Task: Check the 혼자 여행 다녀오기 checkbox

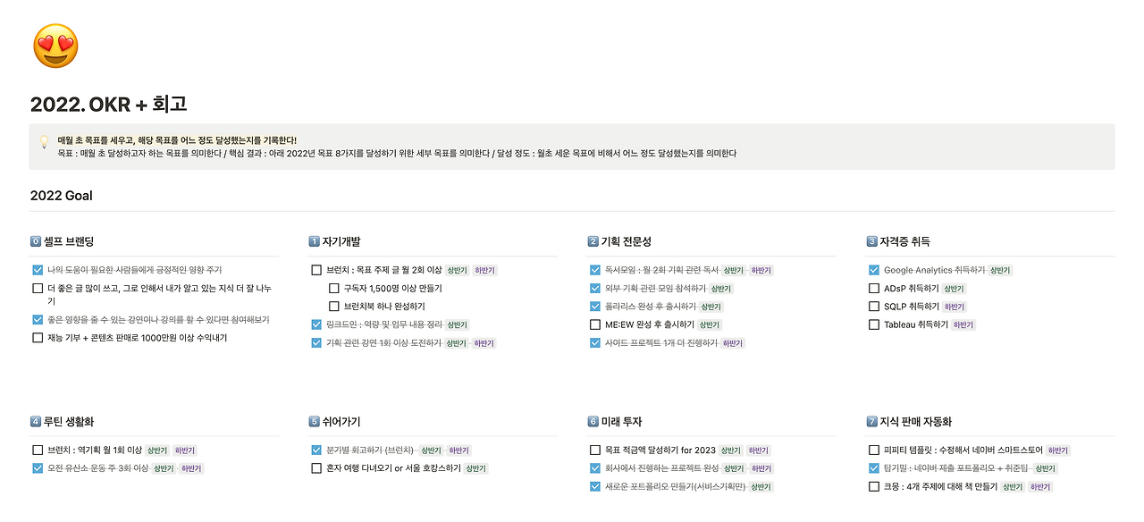Action: [315, 467]
